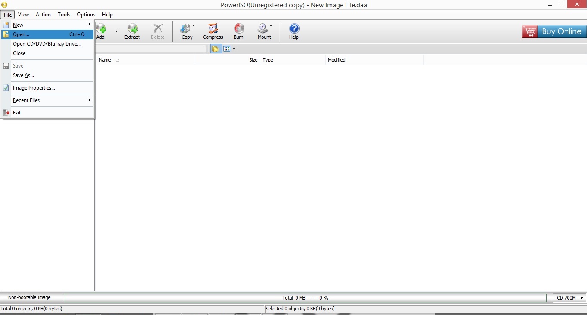Expand the Recent Files submenu

point(48,100)
